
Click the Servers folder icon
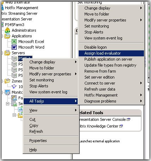coord(7,53)
